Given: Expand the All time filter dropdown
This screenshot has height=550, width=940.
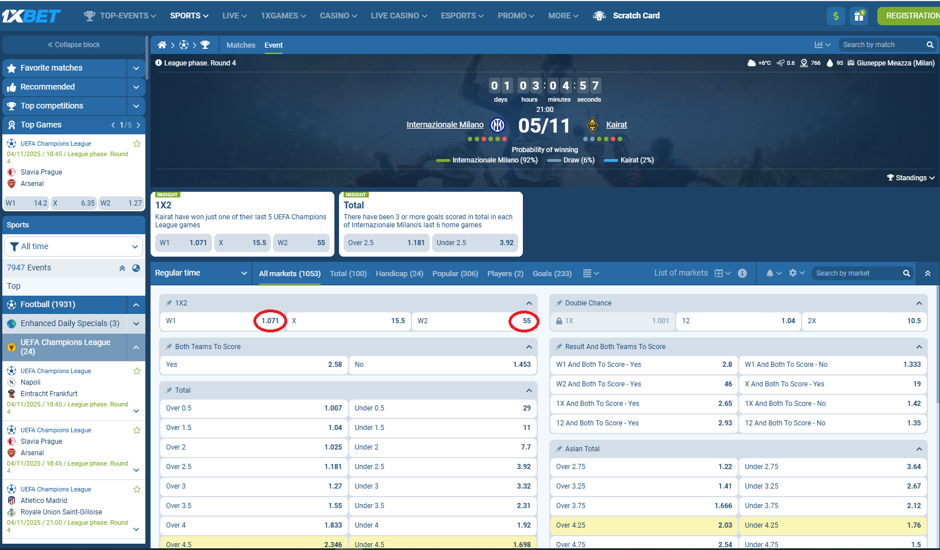Looking at the screenshot, I should (74, 247).
